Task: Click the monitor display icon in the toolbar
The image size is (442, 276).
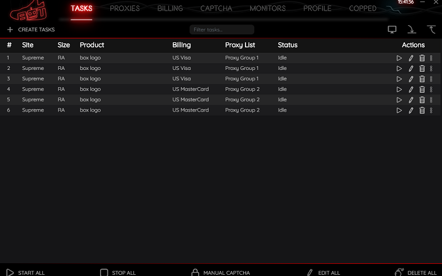Action: point(392,29)
